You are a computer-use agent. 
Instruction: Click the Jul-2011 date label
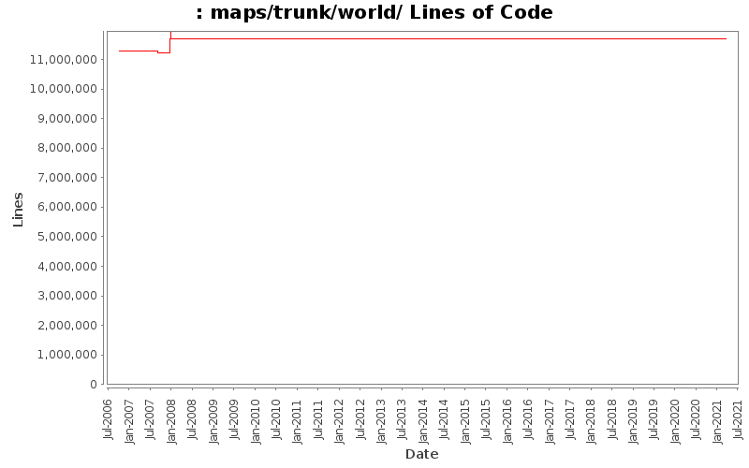[x=318, y=419]
